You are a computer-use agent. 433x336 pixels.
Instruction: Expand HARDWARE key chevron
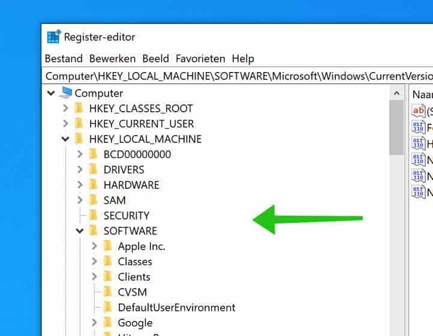click(x=80, y=185)
